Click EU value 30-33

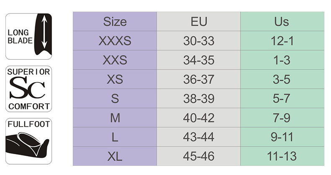(x=199, y=41)
